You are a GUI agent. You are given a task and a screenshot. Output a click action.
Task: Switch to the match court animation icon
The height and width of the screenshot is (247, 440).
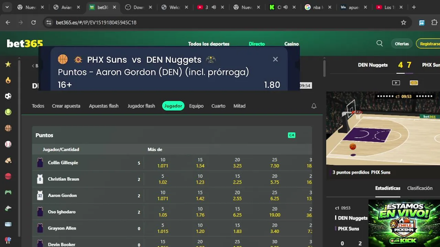414,83
